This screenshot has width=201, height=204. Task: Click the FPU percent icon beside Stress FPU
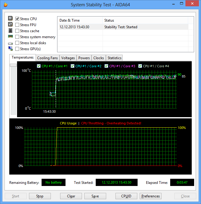(x=10, y=24)
